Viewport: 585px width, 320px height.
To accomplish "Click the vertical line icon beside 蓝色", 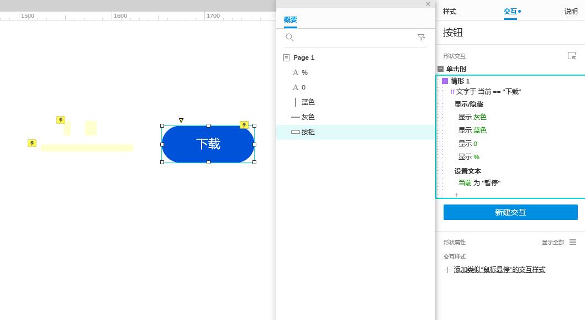I will (x=296, y=102).
